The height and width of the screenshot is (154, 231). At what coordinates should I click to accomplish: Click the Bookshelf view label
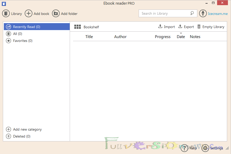(91, 27)
